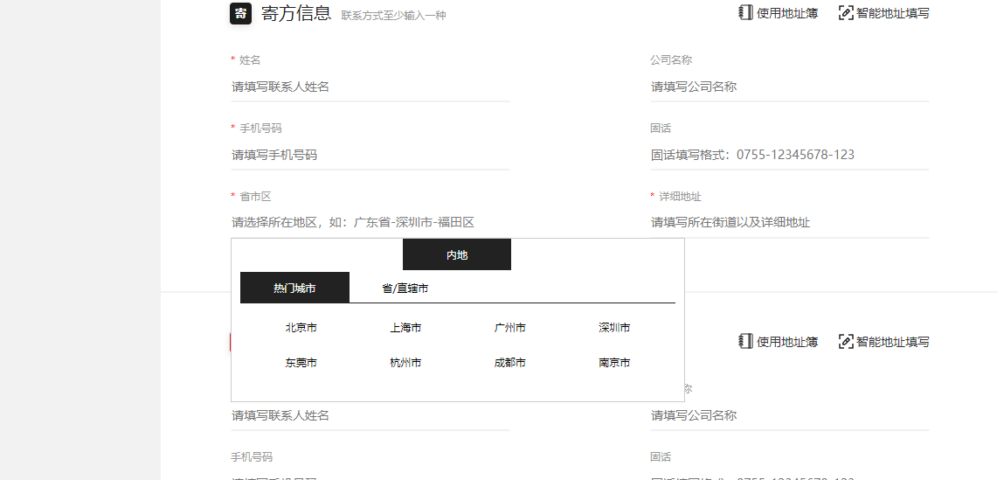Screen dimensions: 997x480
Task: Pick 杭州市 in the city picker
Action: coord(405,363)
